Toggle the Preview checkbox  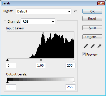pyautogui.click(x=84, y=54)
